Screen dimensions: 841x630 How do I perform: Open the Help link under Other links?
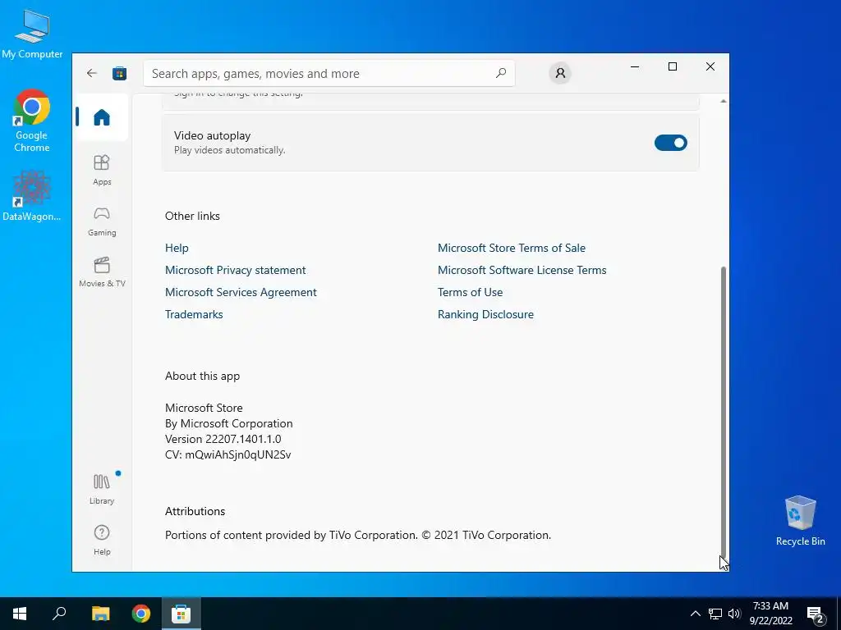(x=177, y=248)
